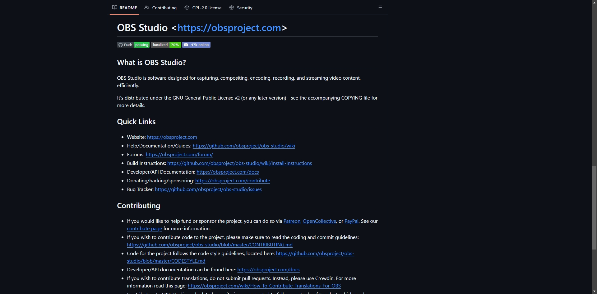
Task: Click the "Contributing" section heading
Action: tap(139, 206)
